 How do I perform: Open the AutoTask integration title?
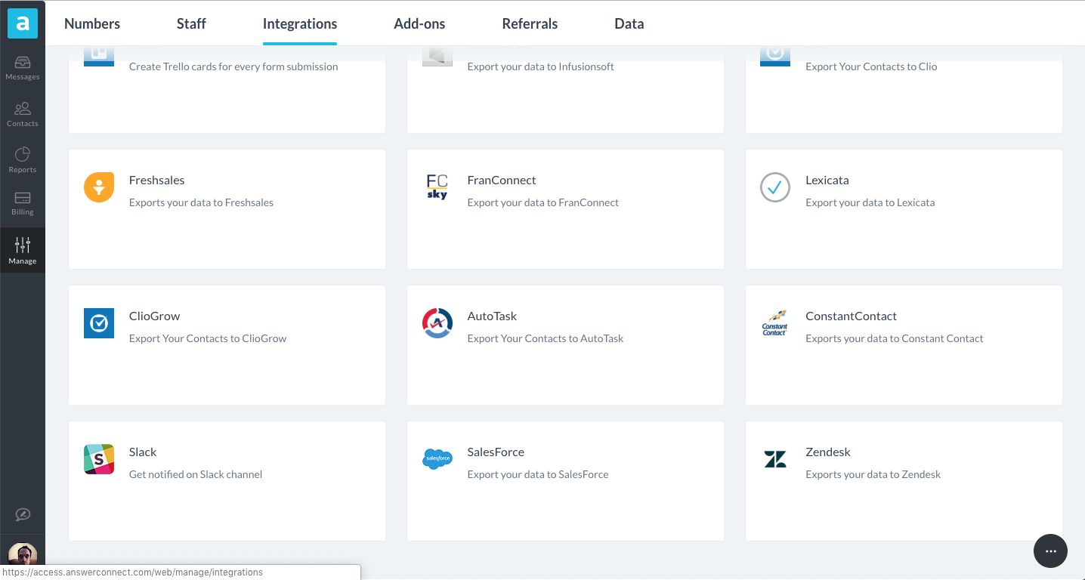[493, 316]
